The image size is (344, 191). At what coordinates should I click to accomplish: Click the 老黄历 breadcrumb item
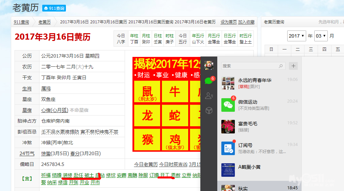pyautogui.click(x=44, y=22)
